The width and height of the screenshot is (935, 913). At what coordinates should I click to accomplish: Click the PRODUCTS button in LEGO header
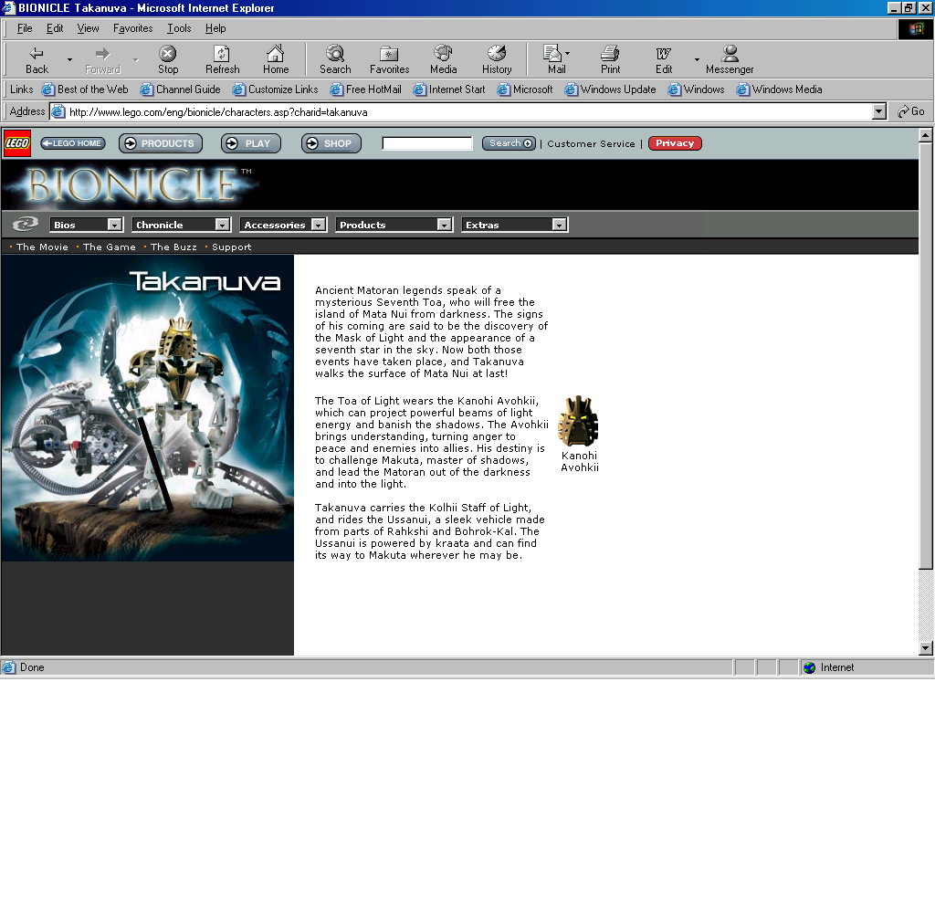point(161,143)
